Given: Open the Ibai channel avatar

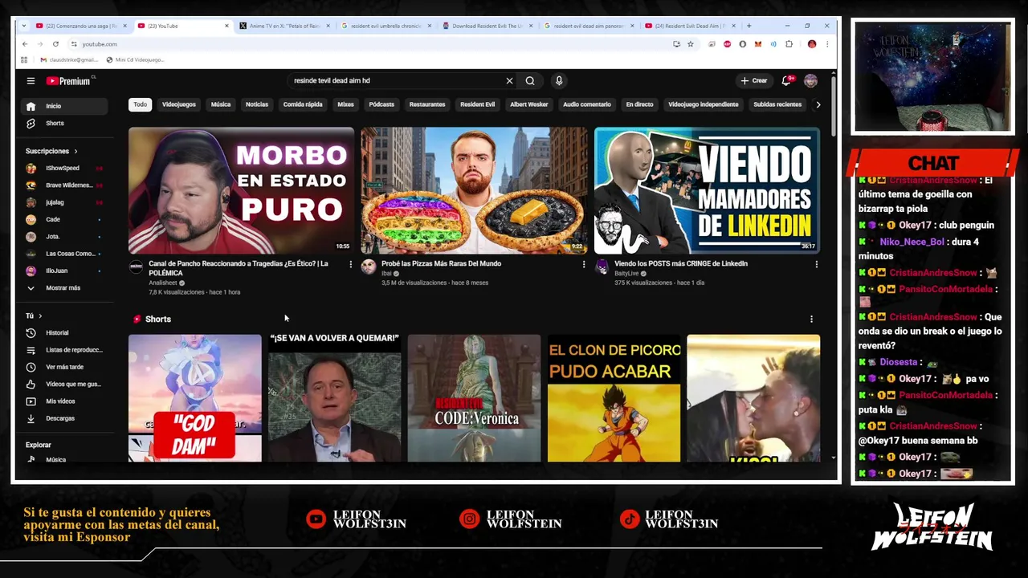Looking at the screenshot, I should [x=369, y=267].
